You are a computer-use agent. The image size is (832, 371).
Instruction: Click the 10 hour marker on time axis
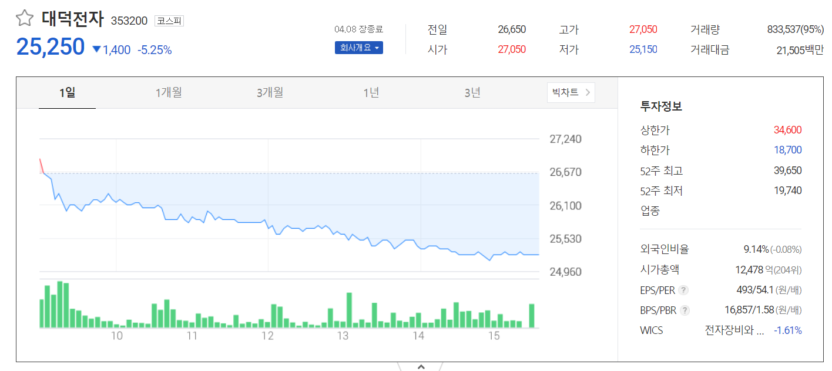point(116,336)
